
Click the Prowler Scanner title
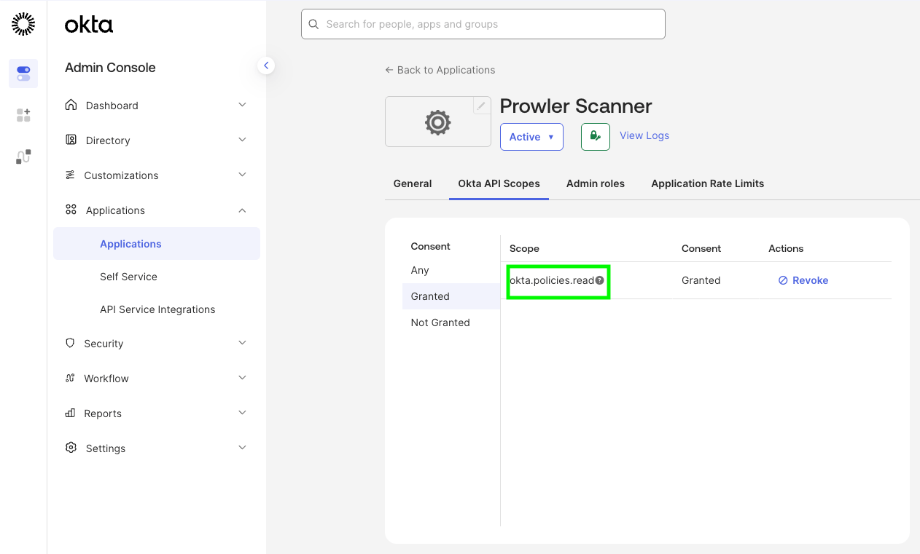click(576, 106)
